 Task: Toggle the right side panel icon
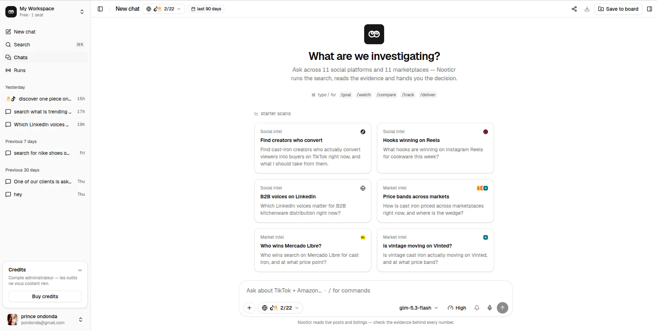click(650, 9)
